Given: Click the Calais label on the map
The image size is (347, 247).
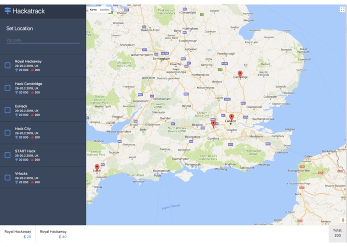Looking at the screenshot, I should click(309, 156).
